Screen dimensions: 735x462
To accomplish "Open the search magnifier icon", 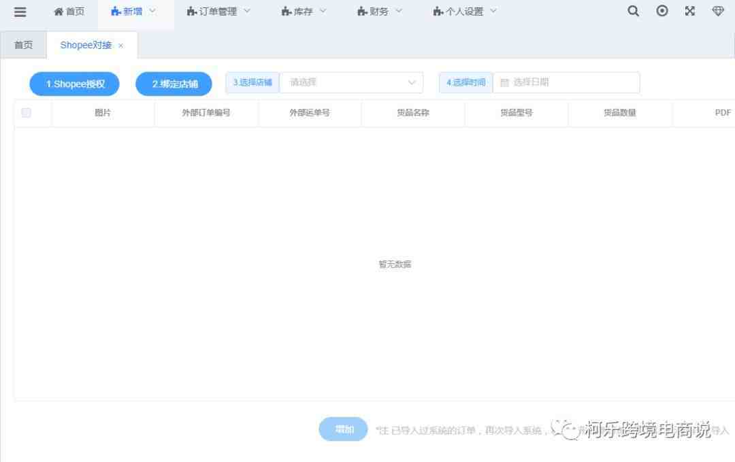I will (633, 12).
